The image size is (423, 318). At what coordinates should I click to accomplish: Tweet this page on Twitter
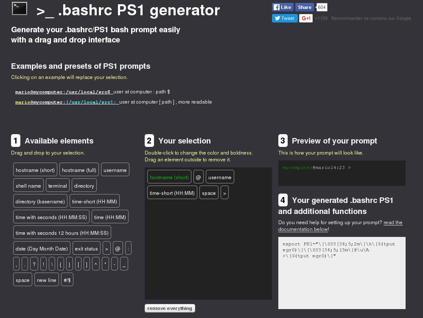click(x=284, y=18)
